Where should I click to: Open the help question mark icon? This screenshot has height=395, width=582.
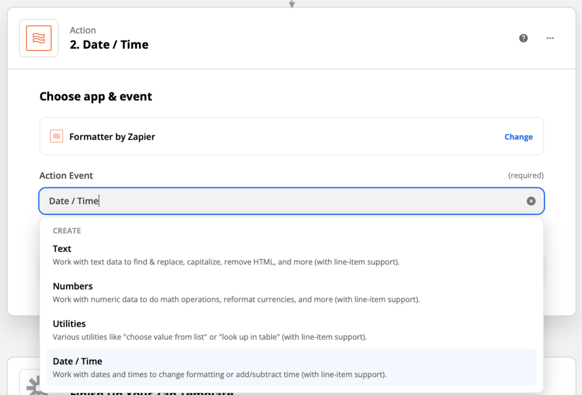(x=523, y=38)
